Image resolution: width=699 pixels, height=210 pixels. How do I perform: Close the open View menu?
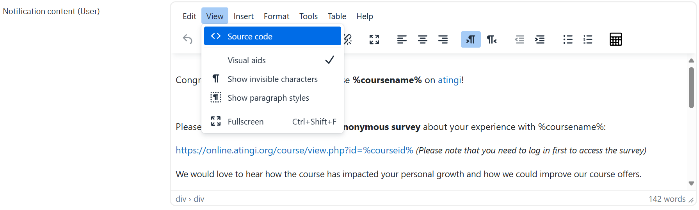pyautogui.click(x=215, y=16)
